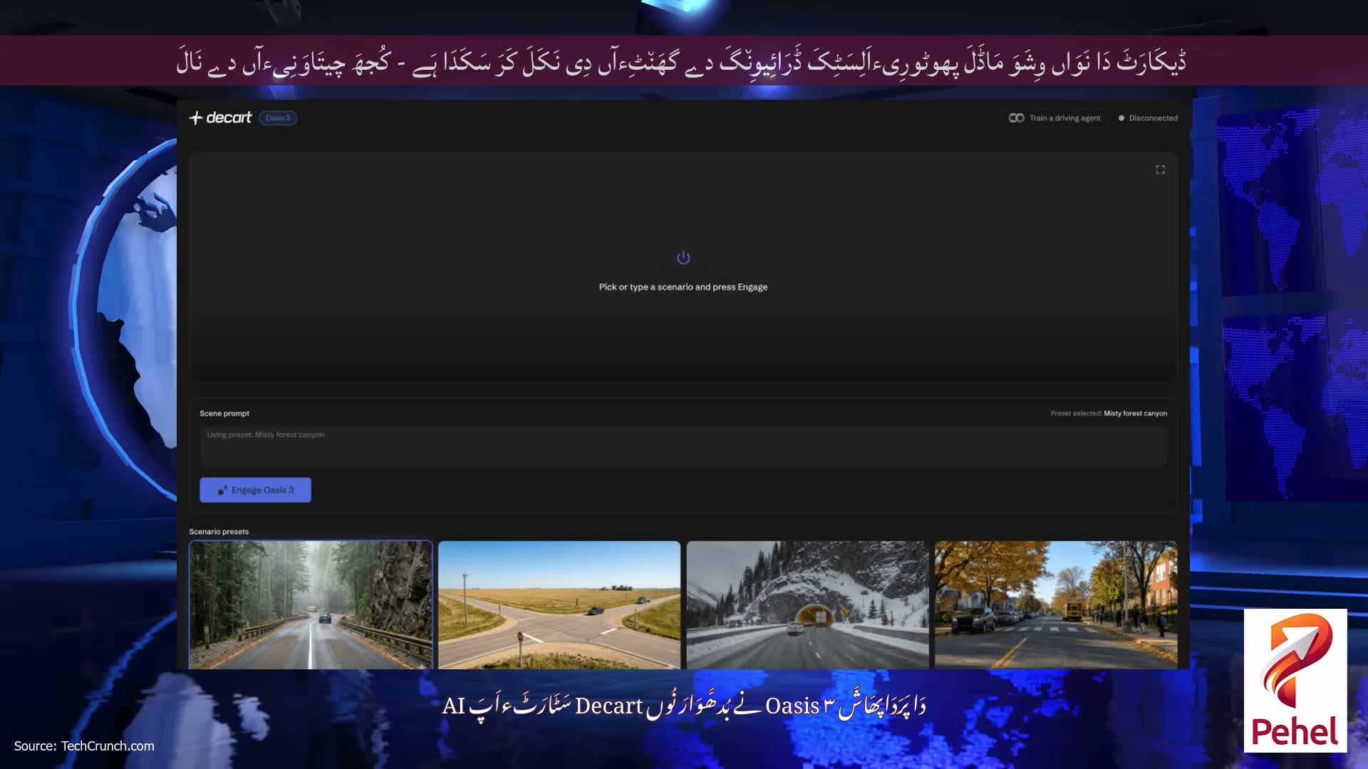Select the prairie intersection preset thumbnail
Image resolution: width=1368 pixels, height=769 pixels.
(559, 605)
